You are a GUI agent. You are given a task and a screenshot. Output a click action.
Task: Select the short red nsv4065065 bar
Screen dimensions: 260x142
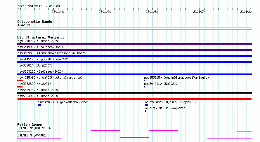pos(20,80)
